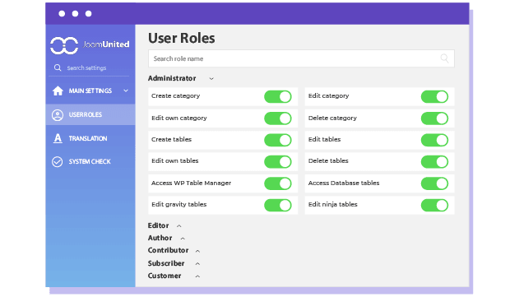Click the Contributor role heading
The width and height of the screenshot is (519, 297).
click(168, 250)
